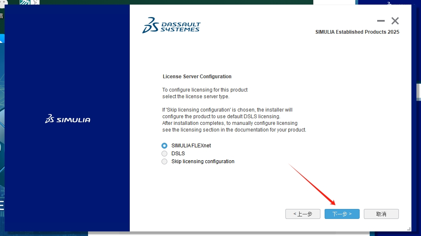Click the gray desktop icon beside teal icon
Image resolution: width=421 pixels, height=236 pixels.
(35, 2)
